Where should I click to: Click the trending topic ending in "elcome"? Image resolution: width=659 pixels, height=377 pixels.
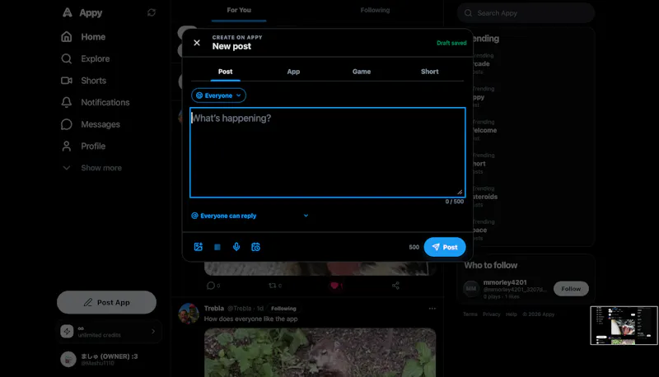point(484,131)
